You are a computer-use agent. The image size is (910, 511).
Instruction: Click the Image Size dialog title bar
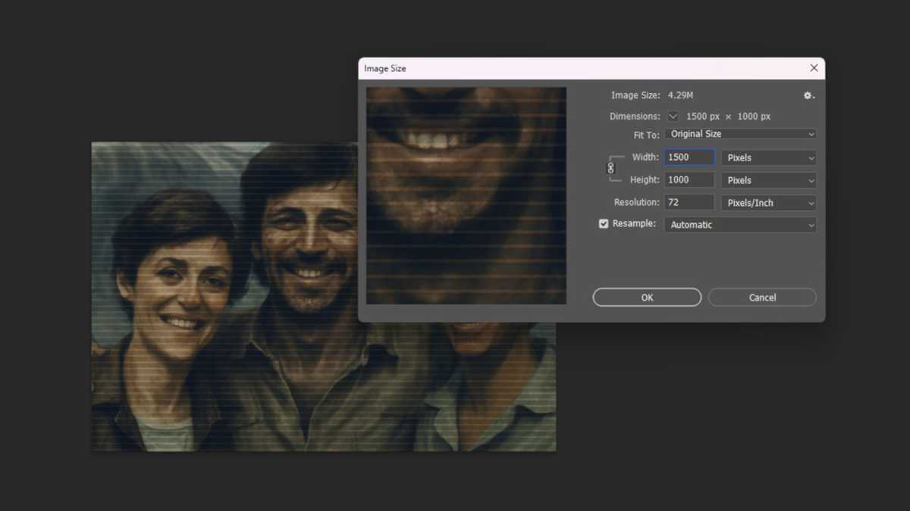(531, 68)
